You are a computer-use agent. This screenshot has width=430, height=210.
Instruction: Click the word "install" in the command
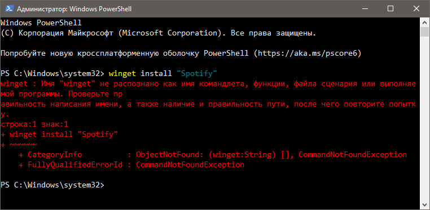[x=156, y=74]
